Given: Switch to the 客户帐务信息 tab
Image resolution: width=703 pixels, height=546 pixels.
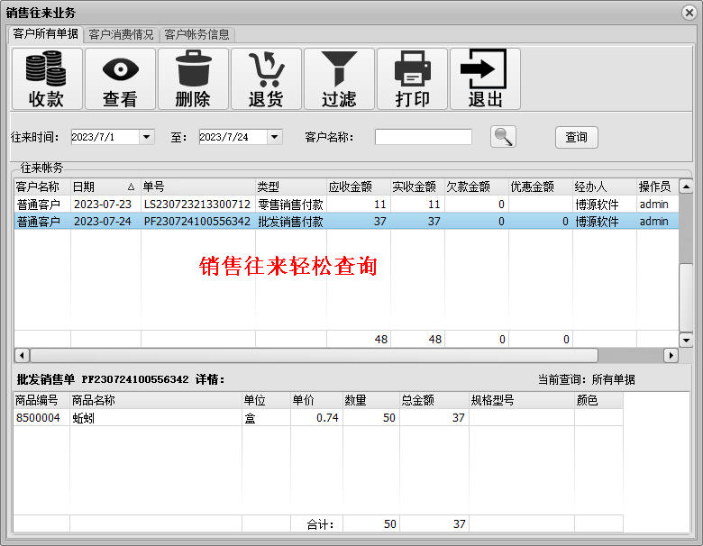Looking at the screenshot, I should click(196, 34).
